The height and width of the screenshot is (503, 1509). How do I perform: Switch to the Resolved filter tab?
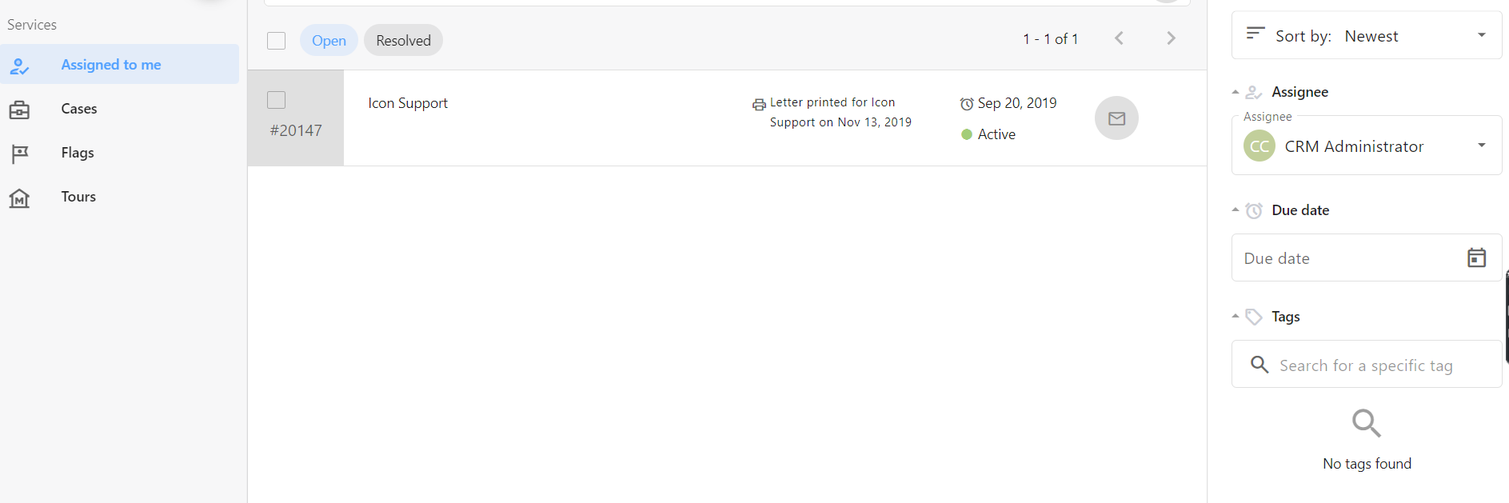[x=403, y=41]
